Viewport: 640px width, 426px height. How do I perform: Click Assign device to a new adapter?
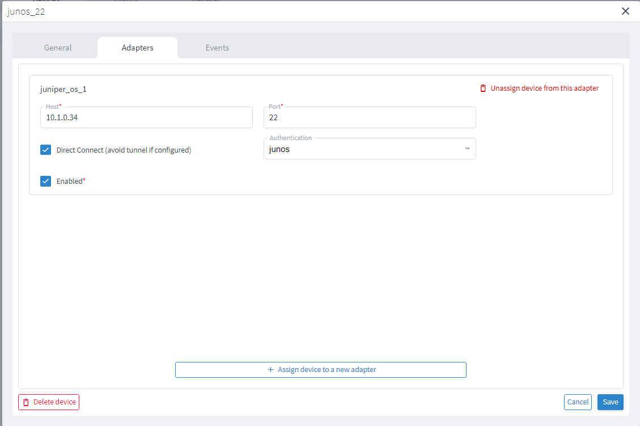tap(320, 369)
